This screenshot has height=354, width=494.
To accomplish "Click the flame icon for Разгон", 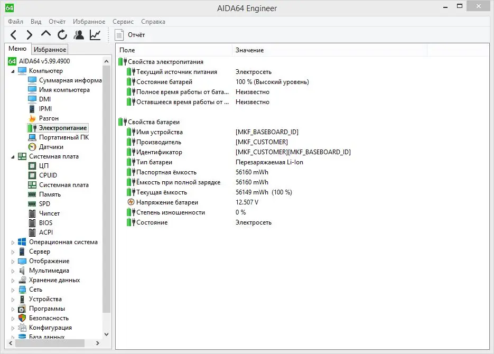I will pos(32,118).
